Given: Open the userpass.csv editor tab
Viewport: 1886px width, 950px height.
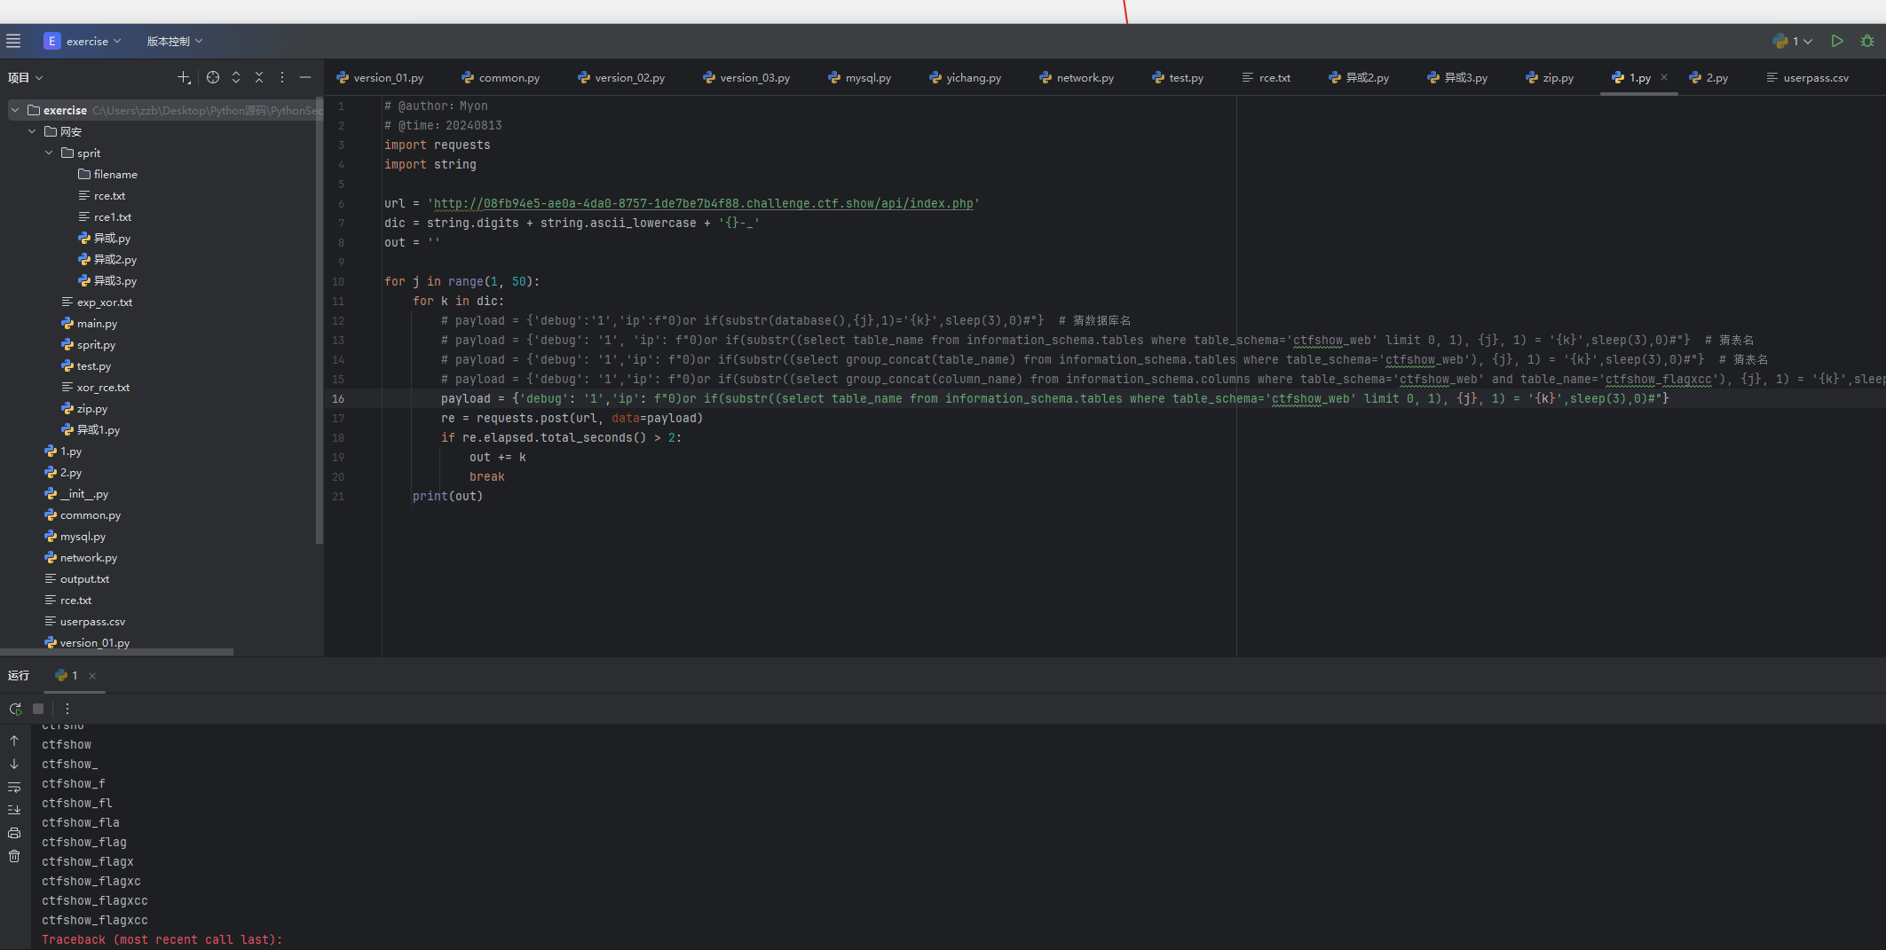Looking at the screenshot, I should pyautogui.click(x=1808, y=78).
